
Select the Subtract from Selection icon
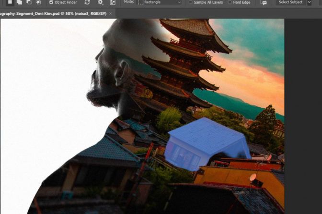[29, 2]
